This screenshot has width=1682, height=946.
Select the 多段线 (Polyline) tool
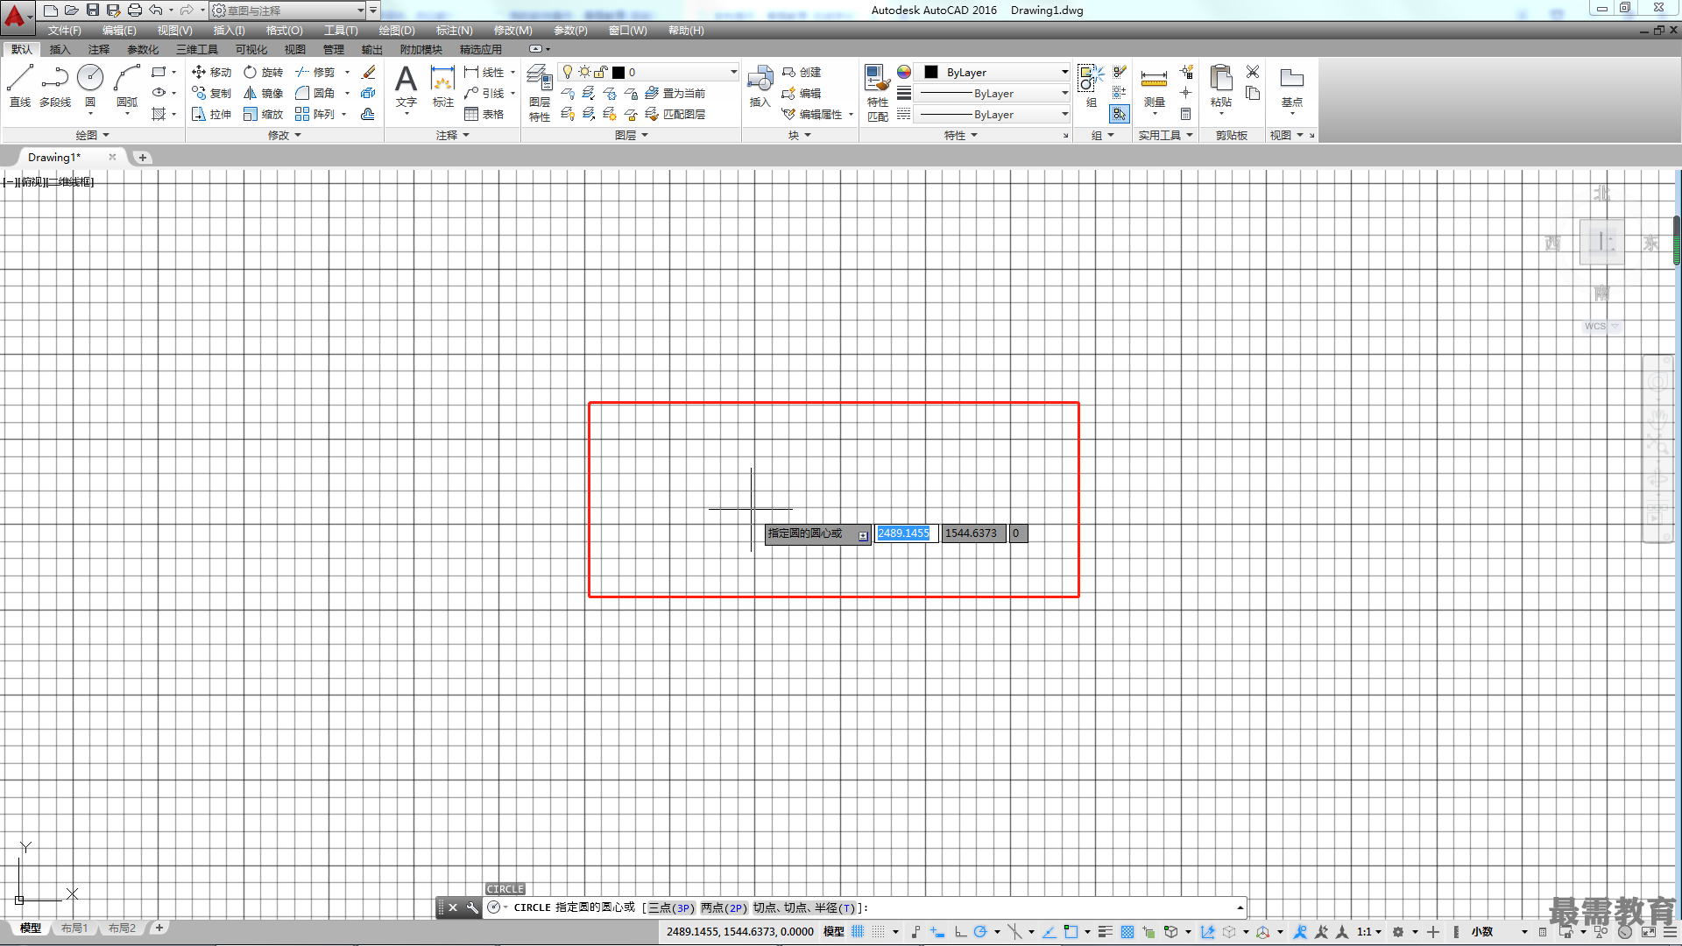point(55,86)
